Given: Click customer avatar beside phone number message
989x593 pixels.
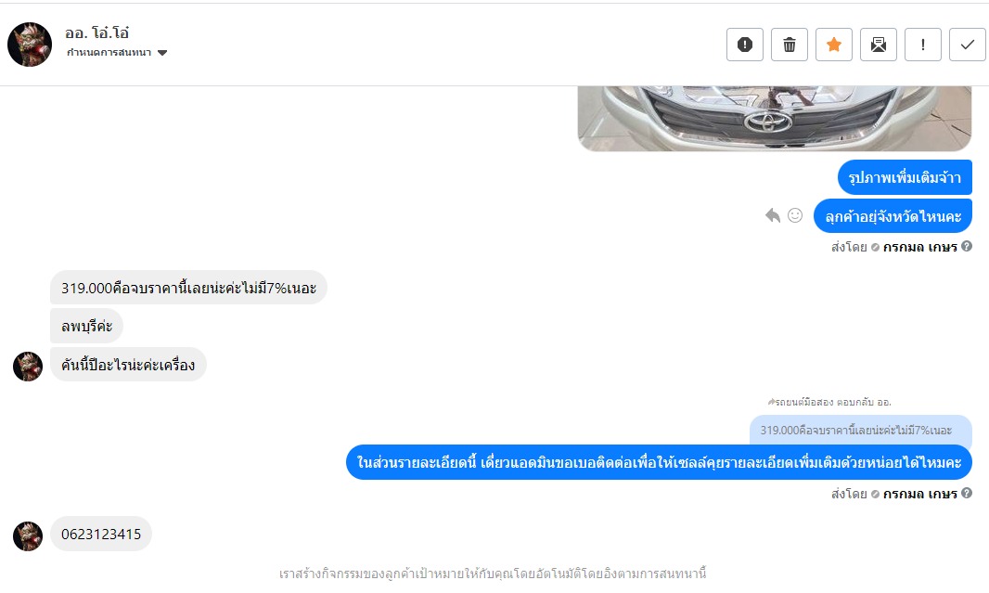Looking at the screenshot, I should 28,536.
